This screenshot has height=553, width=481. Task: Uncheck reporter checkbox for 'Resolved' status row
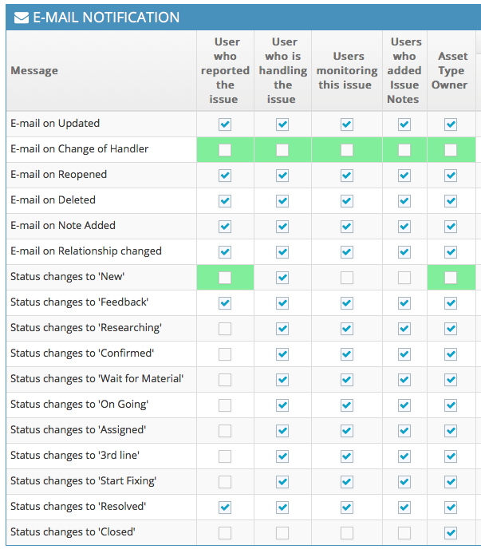[x=225, y=508]
